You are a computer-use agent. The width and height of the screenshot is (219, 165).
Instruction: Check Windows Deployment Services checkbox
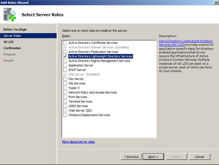[65, 115]
